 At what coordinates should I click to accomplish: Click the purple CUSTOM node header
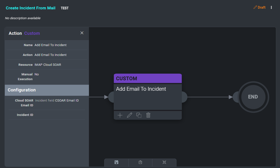[x=148, y=78]
